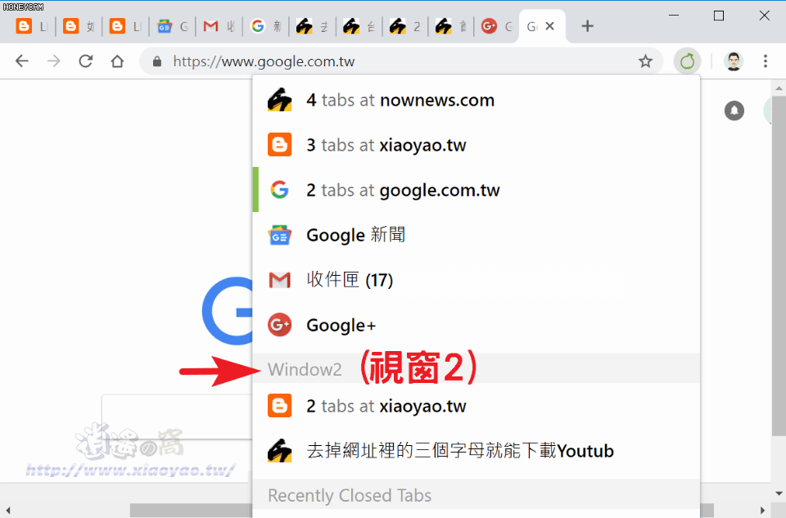Image resolution: width=786 pixels, height=518 pixels.
Task: Click the red Google+ icon in the list
Action: click(279, 325)
